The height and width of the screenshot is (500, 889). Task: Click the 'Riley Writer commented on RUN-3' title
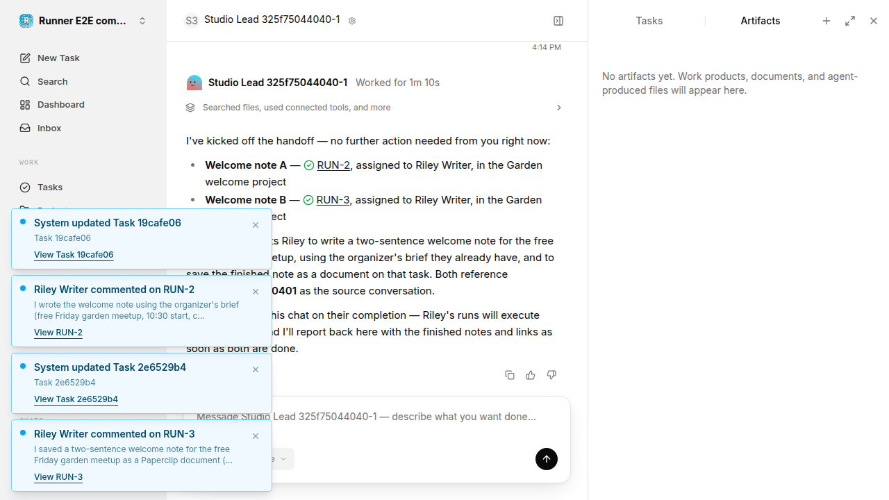(x=114, y=434)
